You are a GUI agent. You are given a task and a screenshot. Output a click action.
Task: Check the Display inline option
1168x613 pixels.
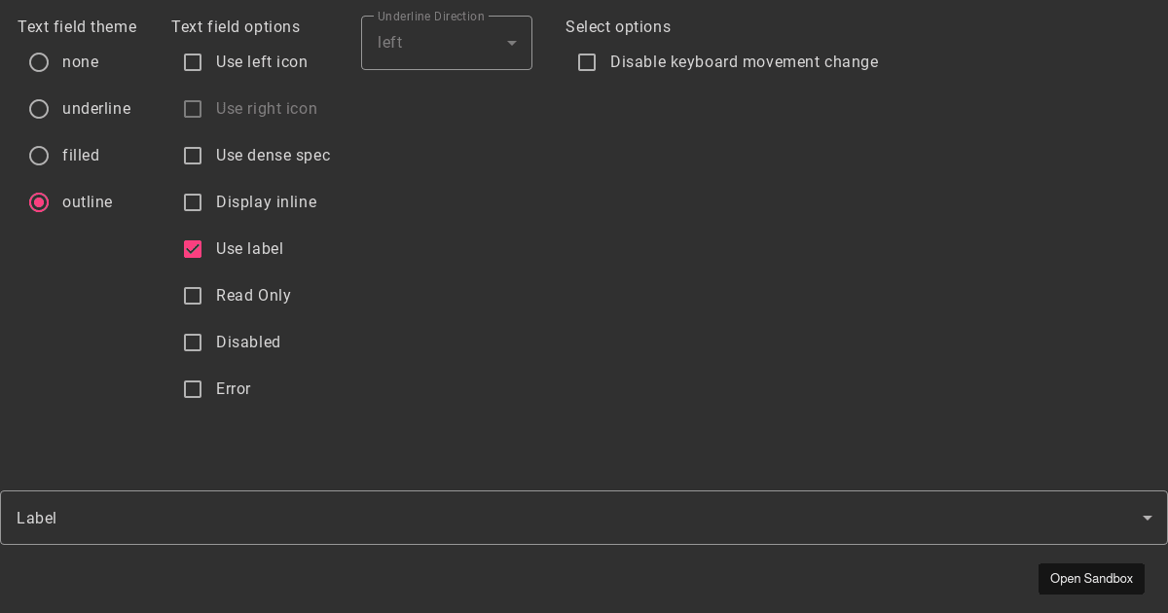(193, 202)
